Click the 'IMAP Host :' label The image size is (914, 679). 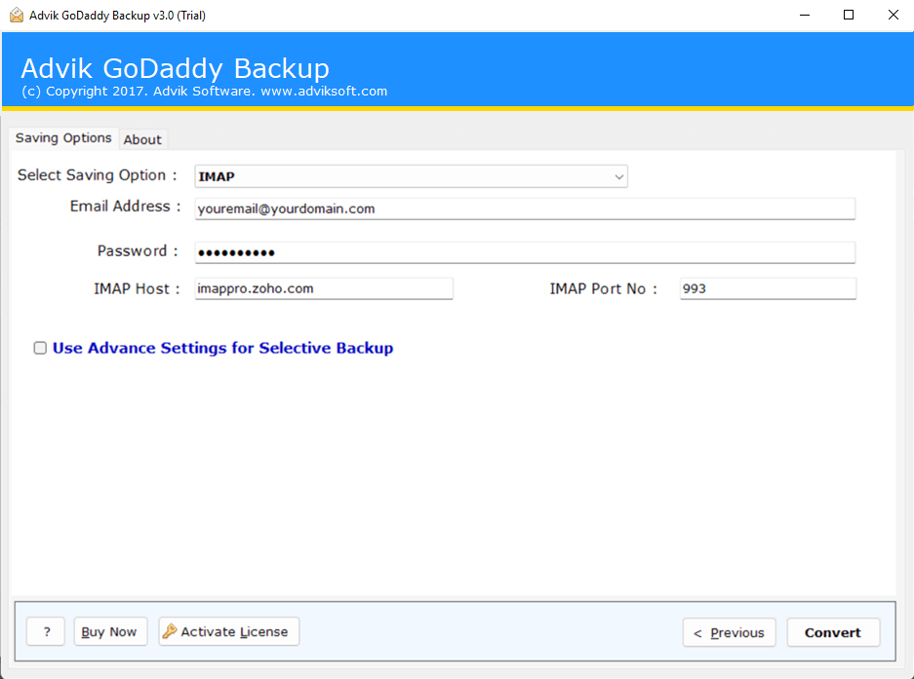click(137, 288)
